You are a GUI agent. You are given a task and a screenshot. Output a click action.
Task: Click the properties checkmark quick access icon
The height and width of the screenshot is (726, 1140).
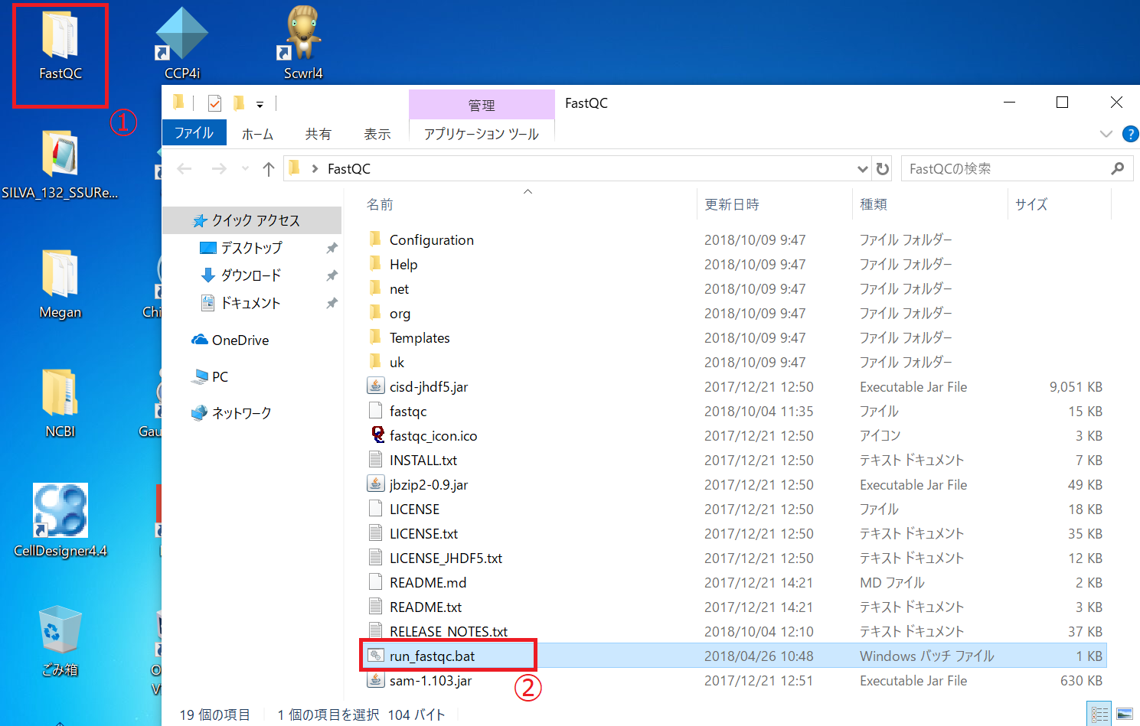click(215, 103)
